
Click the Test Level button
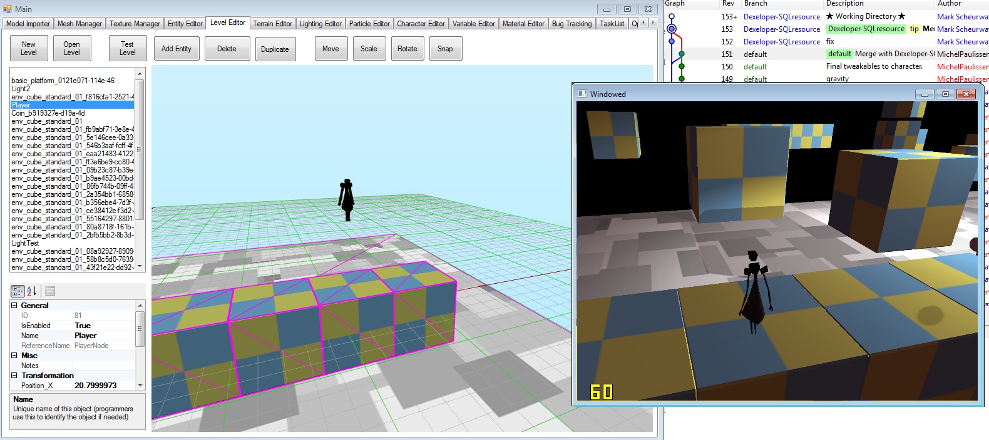tap(127, 49)
